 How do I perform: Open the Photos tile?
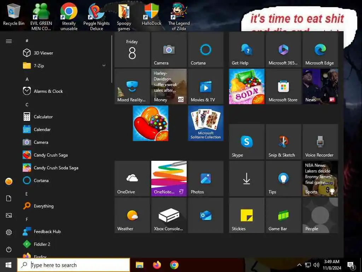point(205,178)
